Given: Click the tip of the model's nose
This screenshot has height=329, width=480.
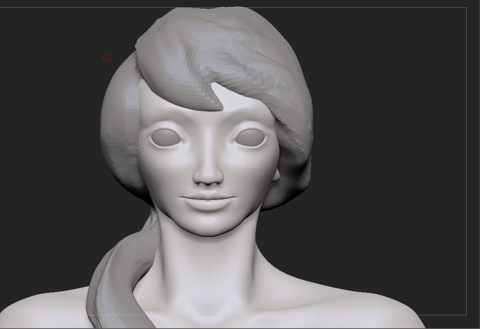Looking at the screenshot, I should (x=208, y=177).
